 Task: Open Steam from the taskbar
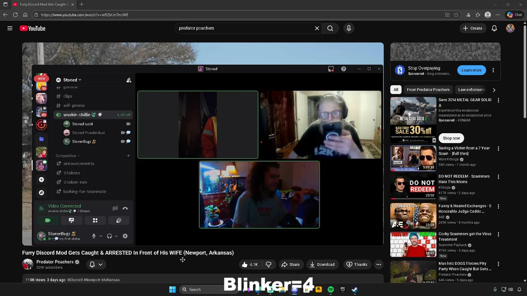[354, 289]
